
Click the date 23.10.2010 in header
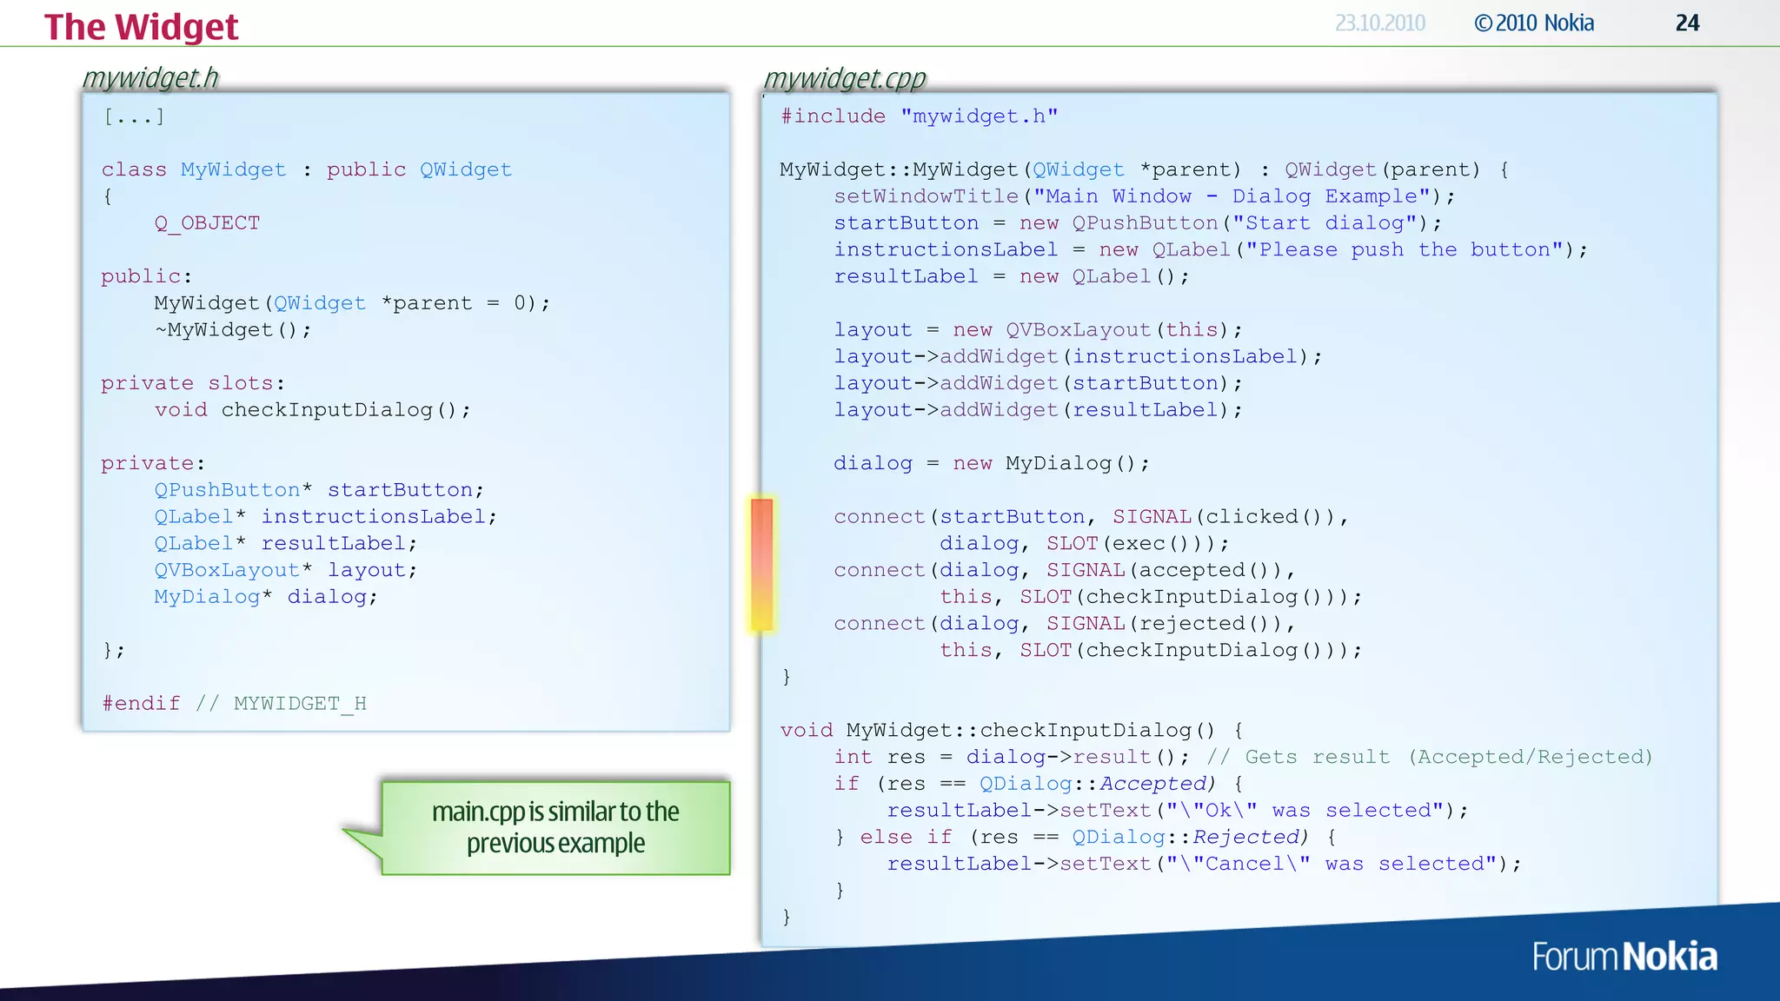[x=1379, y=23]
